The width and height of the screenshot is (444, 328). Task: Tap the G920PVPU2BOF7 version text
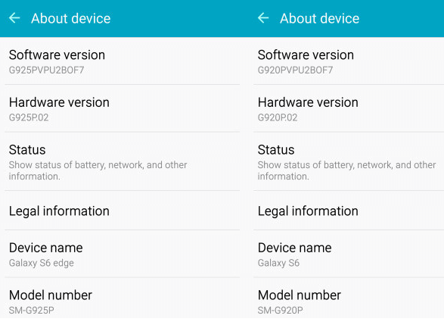(x=295, y=70)
